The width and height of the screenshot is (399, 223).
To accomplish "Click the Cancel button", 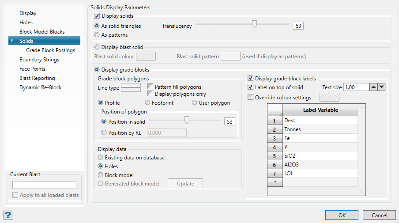I will pyautogui.click(x=379, y=215).
